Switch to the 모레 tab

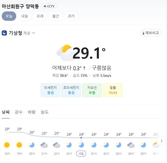pyautogui.click(x=40, y=16)
